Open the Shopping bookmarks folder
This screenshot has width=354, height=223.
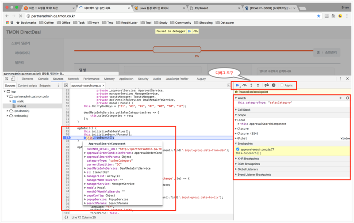pyautogui.click(x=204, y=23)
